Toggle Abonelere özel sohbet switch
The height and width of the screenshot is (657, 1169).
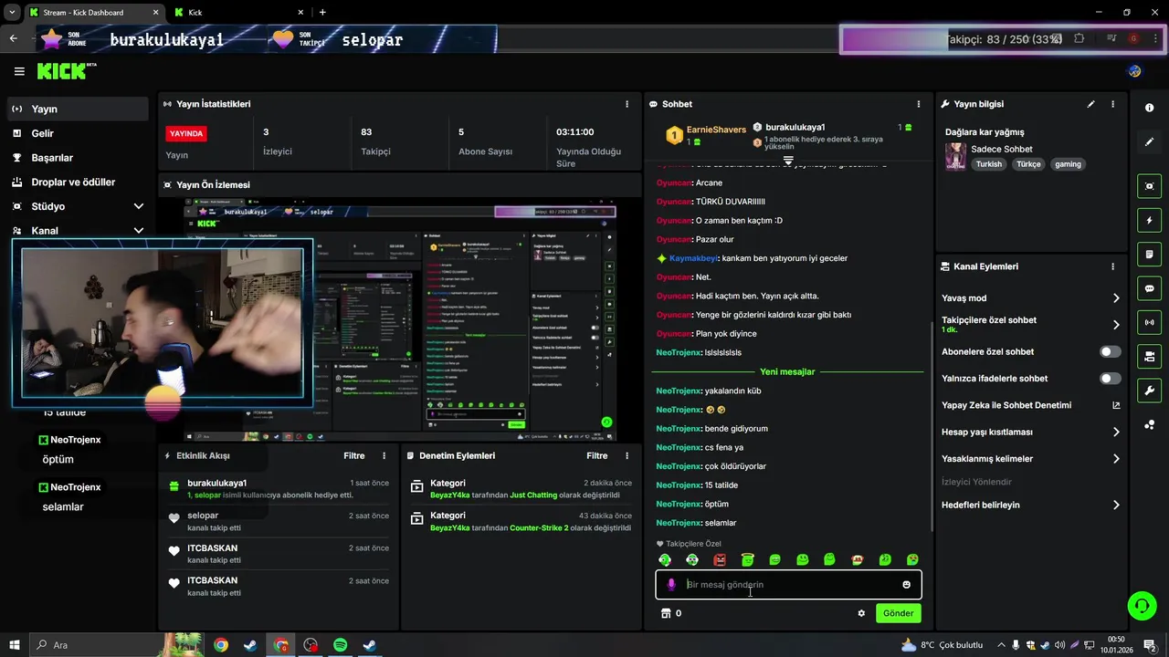point(1111,351)
